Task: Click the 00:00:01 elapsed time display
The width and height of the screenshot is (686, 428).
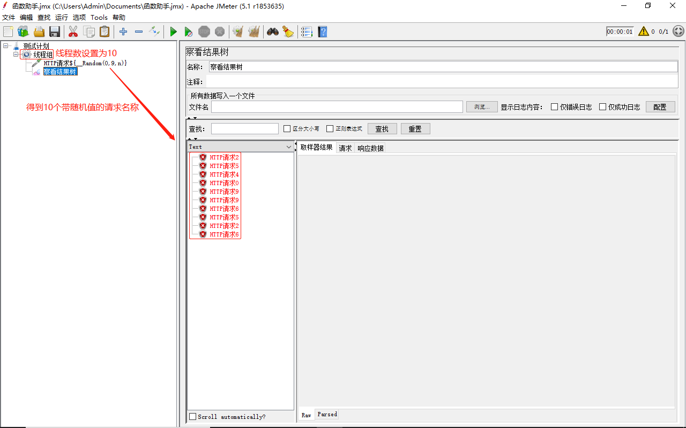Action: (620, 32)
